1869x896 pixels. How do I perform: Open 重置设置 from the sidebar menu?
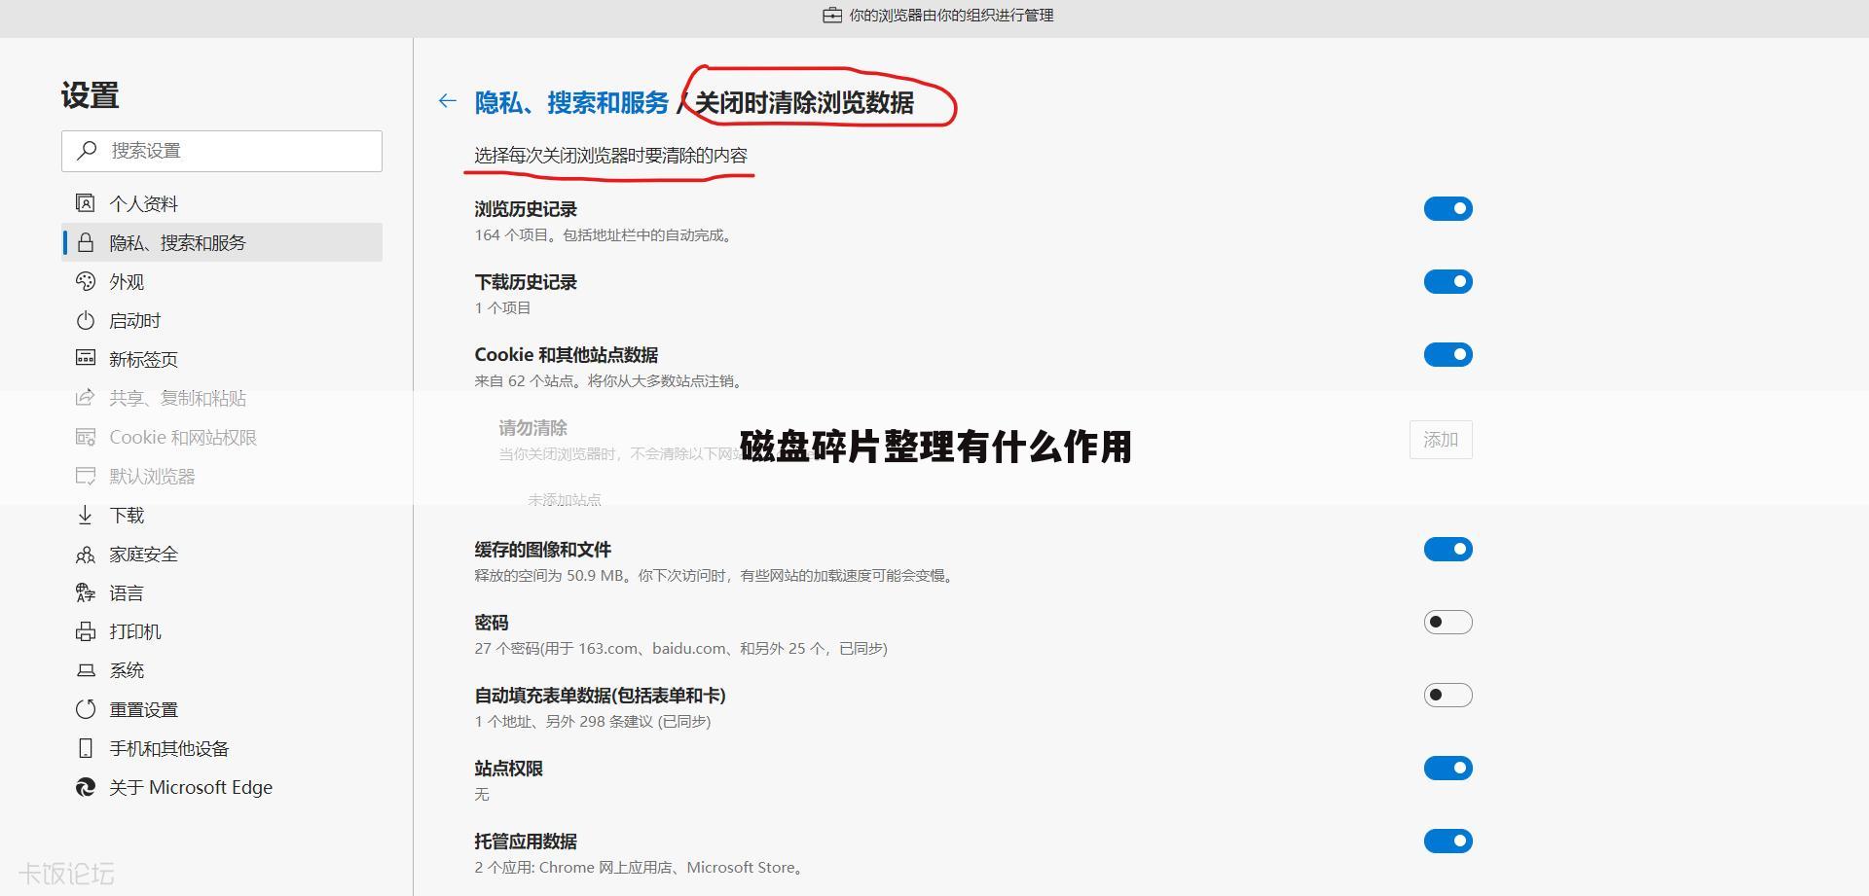[x=142, y=709]
